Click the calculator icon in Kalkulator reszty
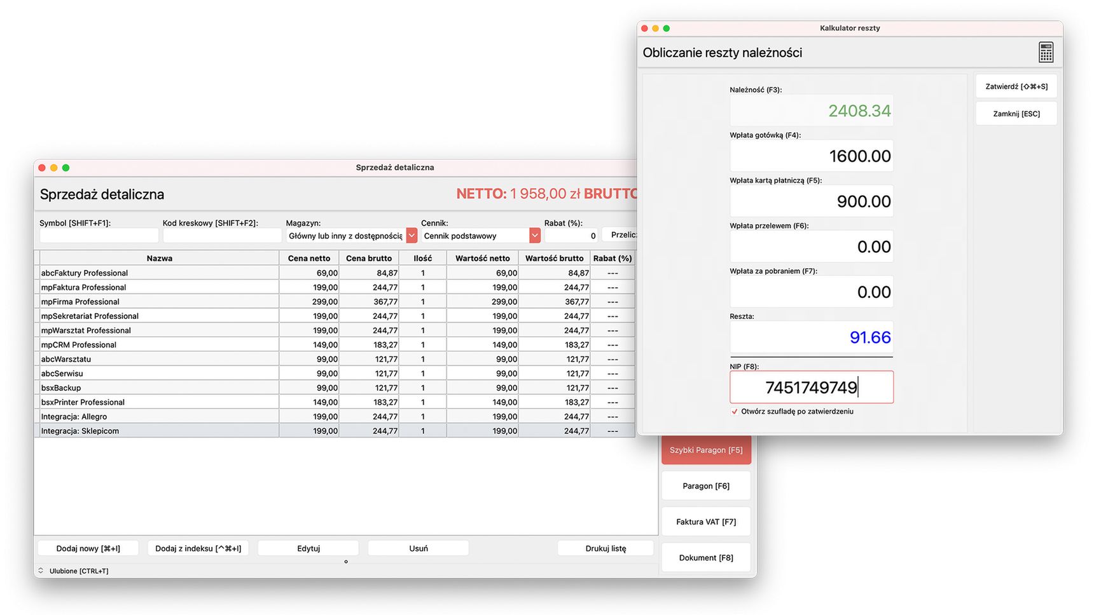1094x615 pixels. pos(1046,52)
